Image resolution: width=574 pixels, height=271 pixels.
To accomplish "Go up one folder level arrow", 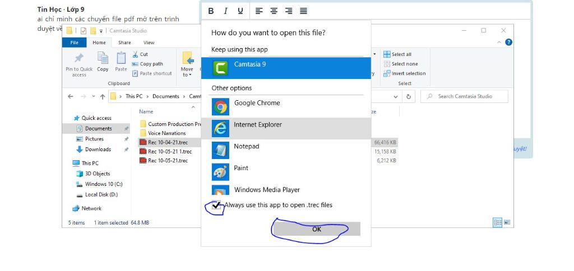I will pyautogui.click(x=103, y=96).
